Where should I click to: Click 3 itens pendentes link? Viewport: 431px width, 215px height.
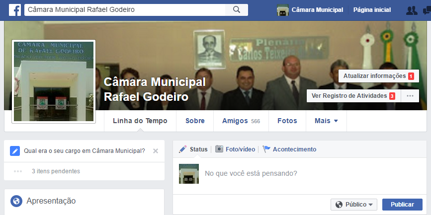point(56,171)
